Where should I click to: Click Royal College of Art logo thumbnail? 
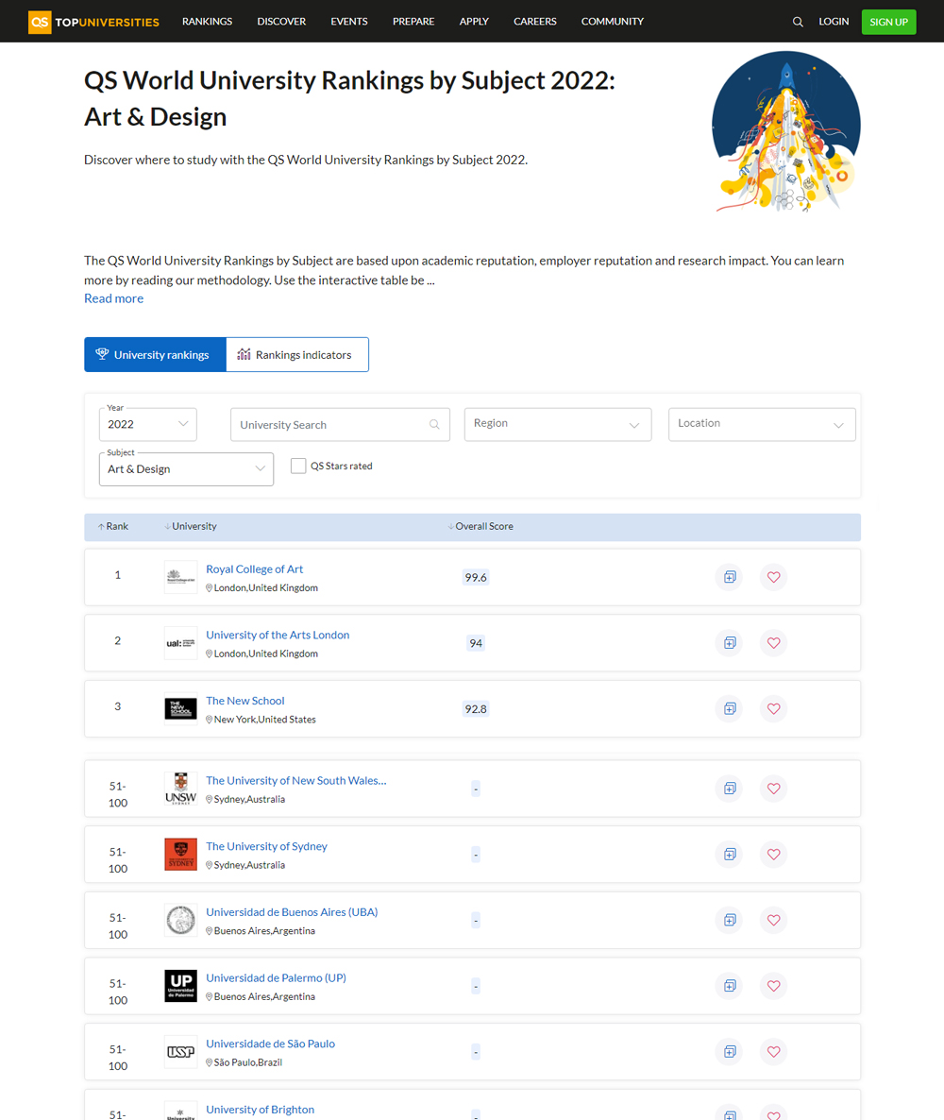(180, 576)
